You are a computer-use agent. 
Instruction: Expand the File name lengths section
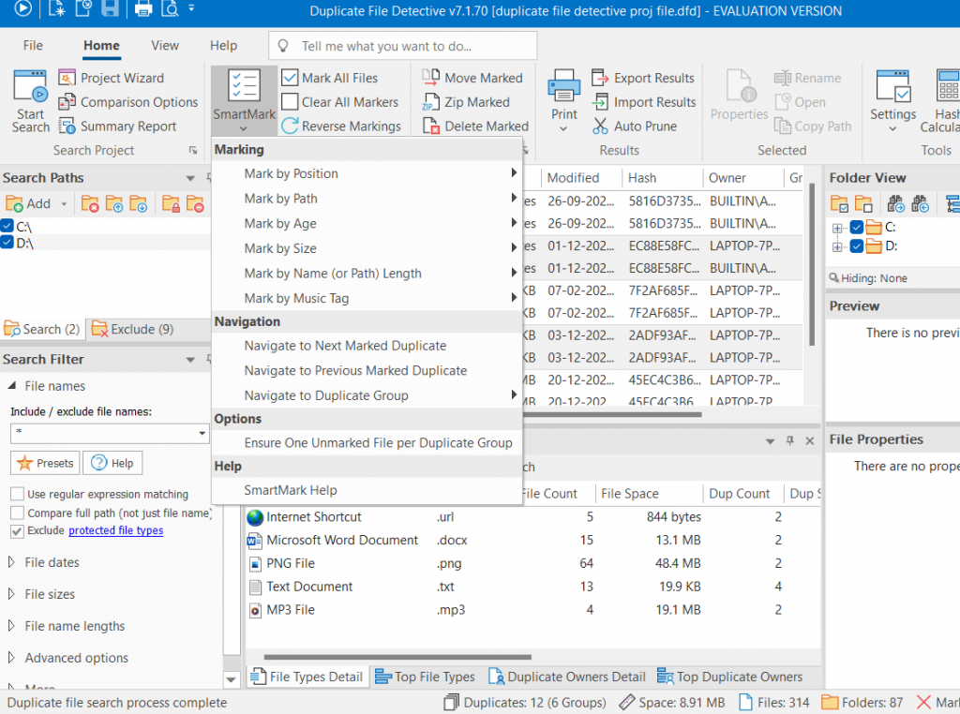pos(11,626)
